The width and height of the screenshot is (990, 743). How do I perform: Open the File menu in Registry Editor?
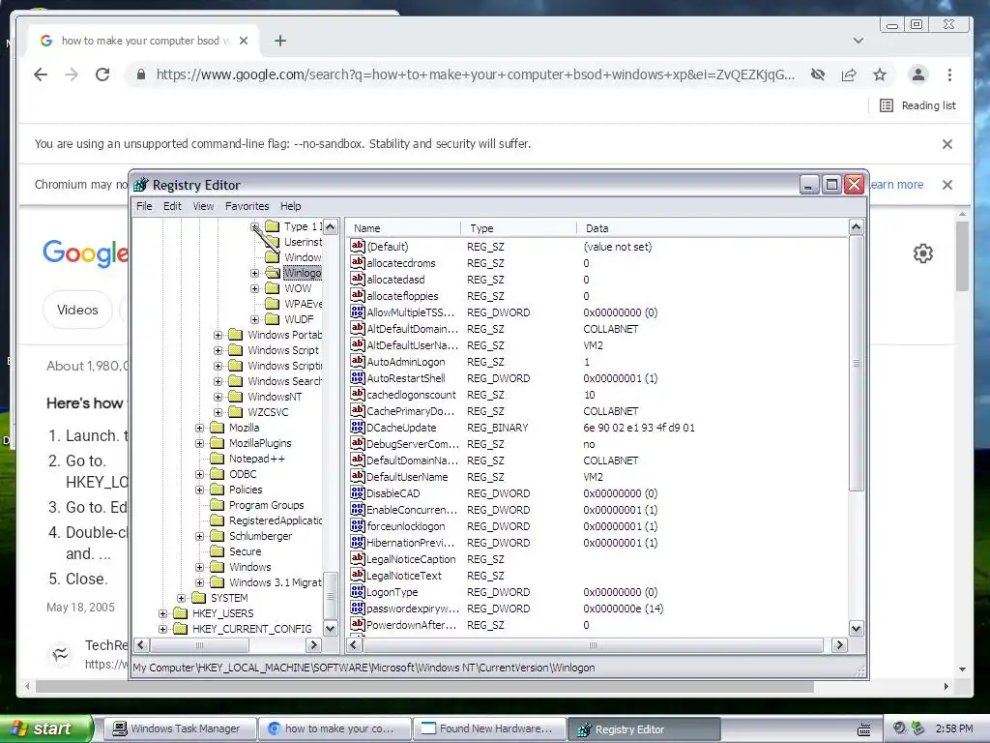pyautogui.click(x=144, y=206)
